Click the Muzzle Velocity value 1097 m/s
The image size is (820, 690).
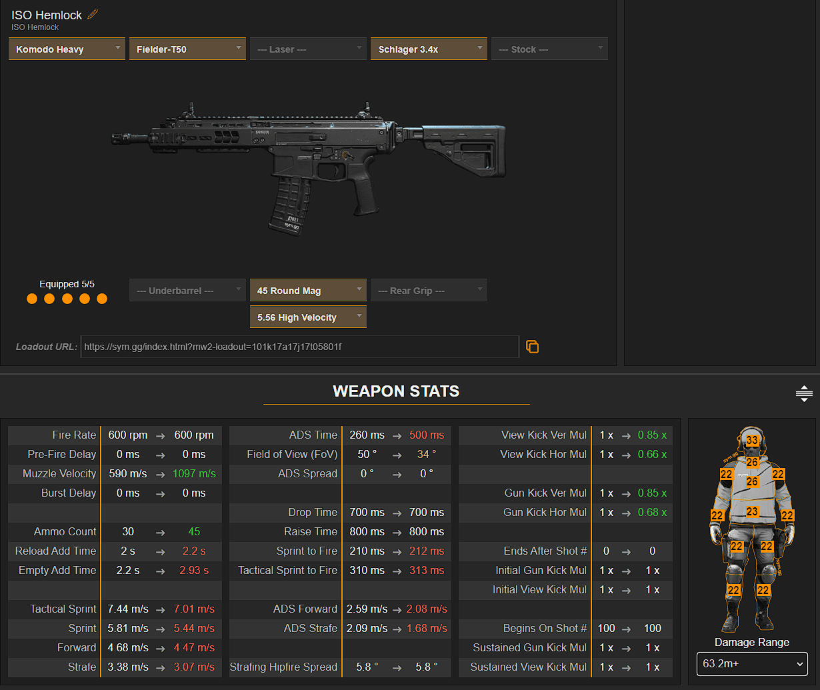pos(194,473)
